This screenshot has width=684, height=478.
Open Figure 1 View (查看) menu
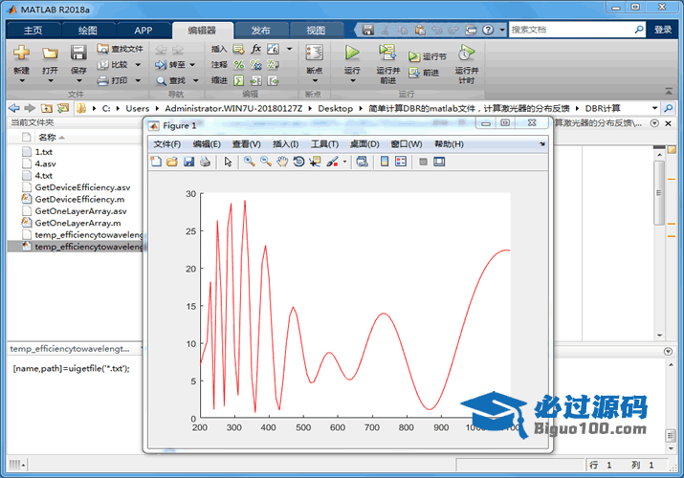(x=247, y=144)
